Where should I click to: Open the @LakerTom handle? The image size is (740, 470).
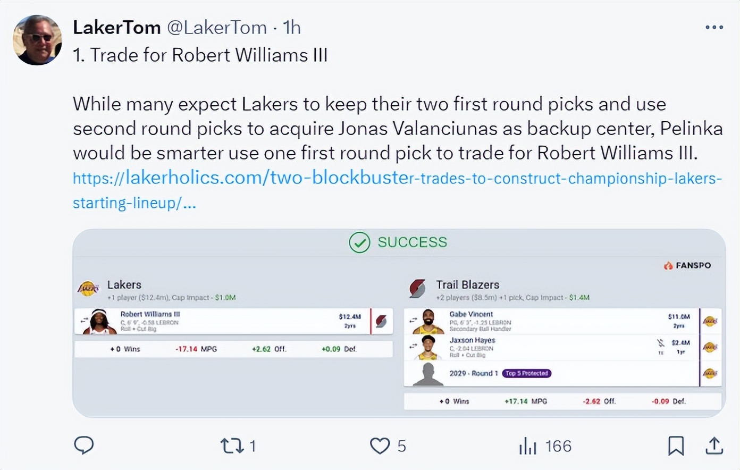217,27
